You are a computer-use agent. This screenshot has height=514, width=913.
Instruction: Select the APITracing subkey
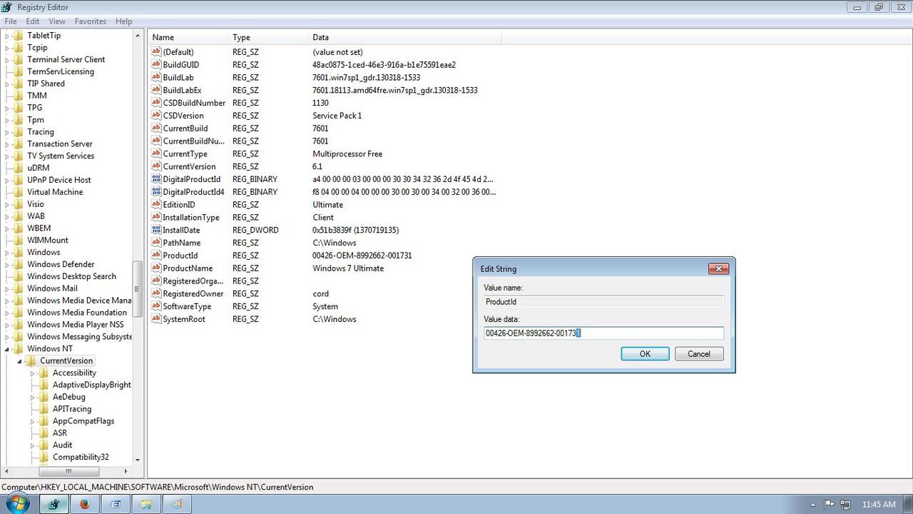(x=72, y=409)
